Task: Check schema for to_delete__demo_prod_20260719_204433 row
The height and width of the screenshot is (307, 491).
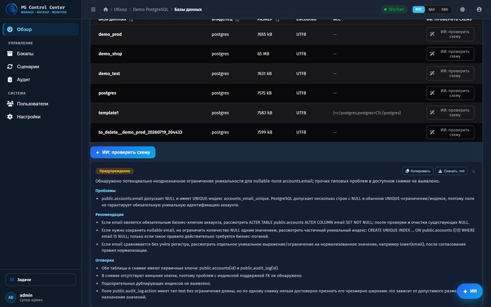Action: (x=450, y=132)
